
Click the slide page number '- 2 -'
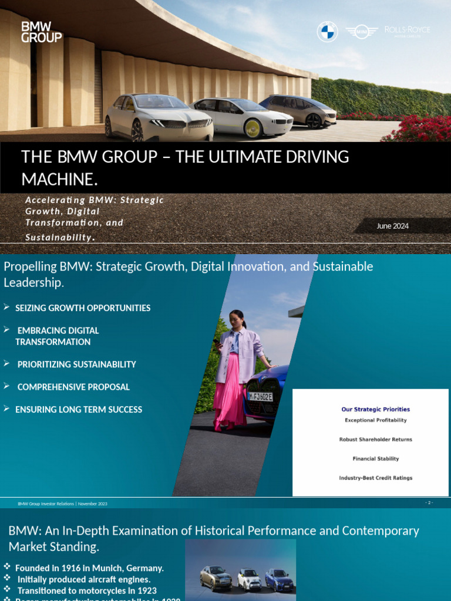pyautogui.click(x=429, y=502)
